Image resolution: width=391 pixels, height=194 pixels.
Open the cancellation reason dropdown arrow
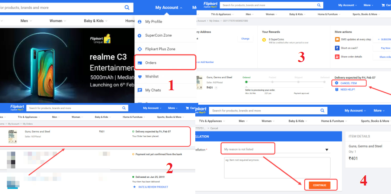pos(327,150)
